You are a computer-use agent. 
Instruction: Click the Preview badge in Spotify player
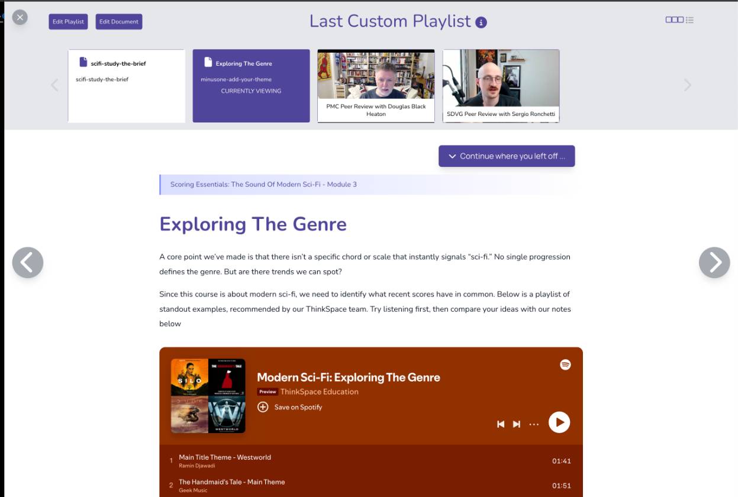(268, 392)
